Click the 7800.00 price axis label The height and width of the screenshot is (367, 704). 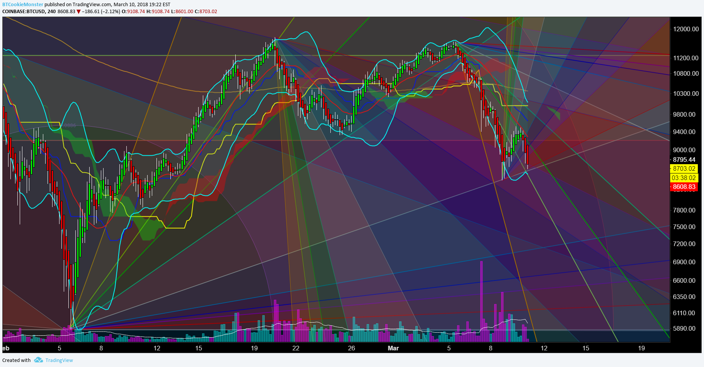[x=684, y=210]
